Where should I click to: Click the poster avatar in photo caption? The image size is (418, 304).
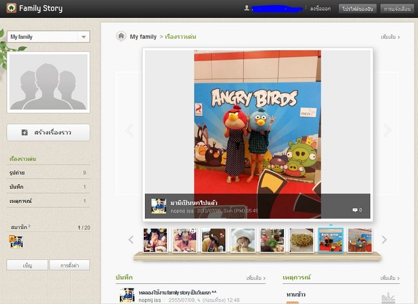pos(159,206)
